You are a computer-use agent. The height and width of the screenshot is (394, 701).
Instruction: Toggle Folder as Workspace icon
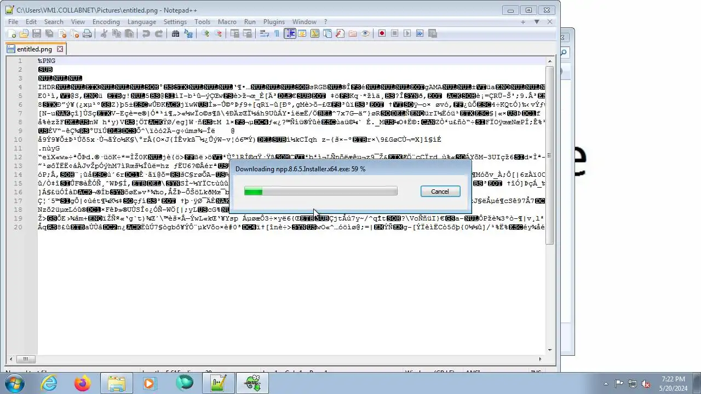pos(353,33)
